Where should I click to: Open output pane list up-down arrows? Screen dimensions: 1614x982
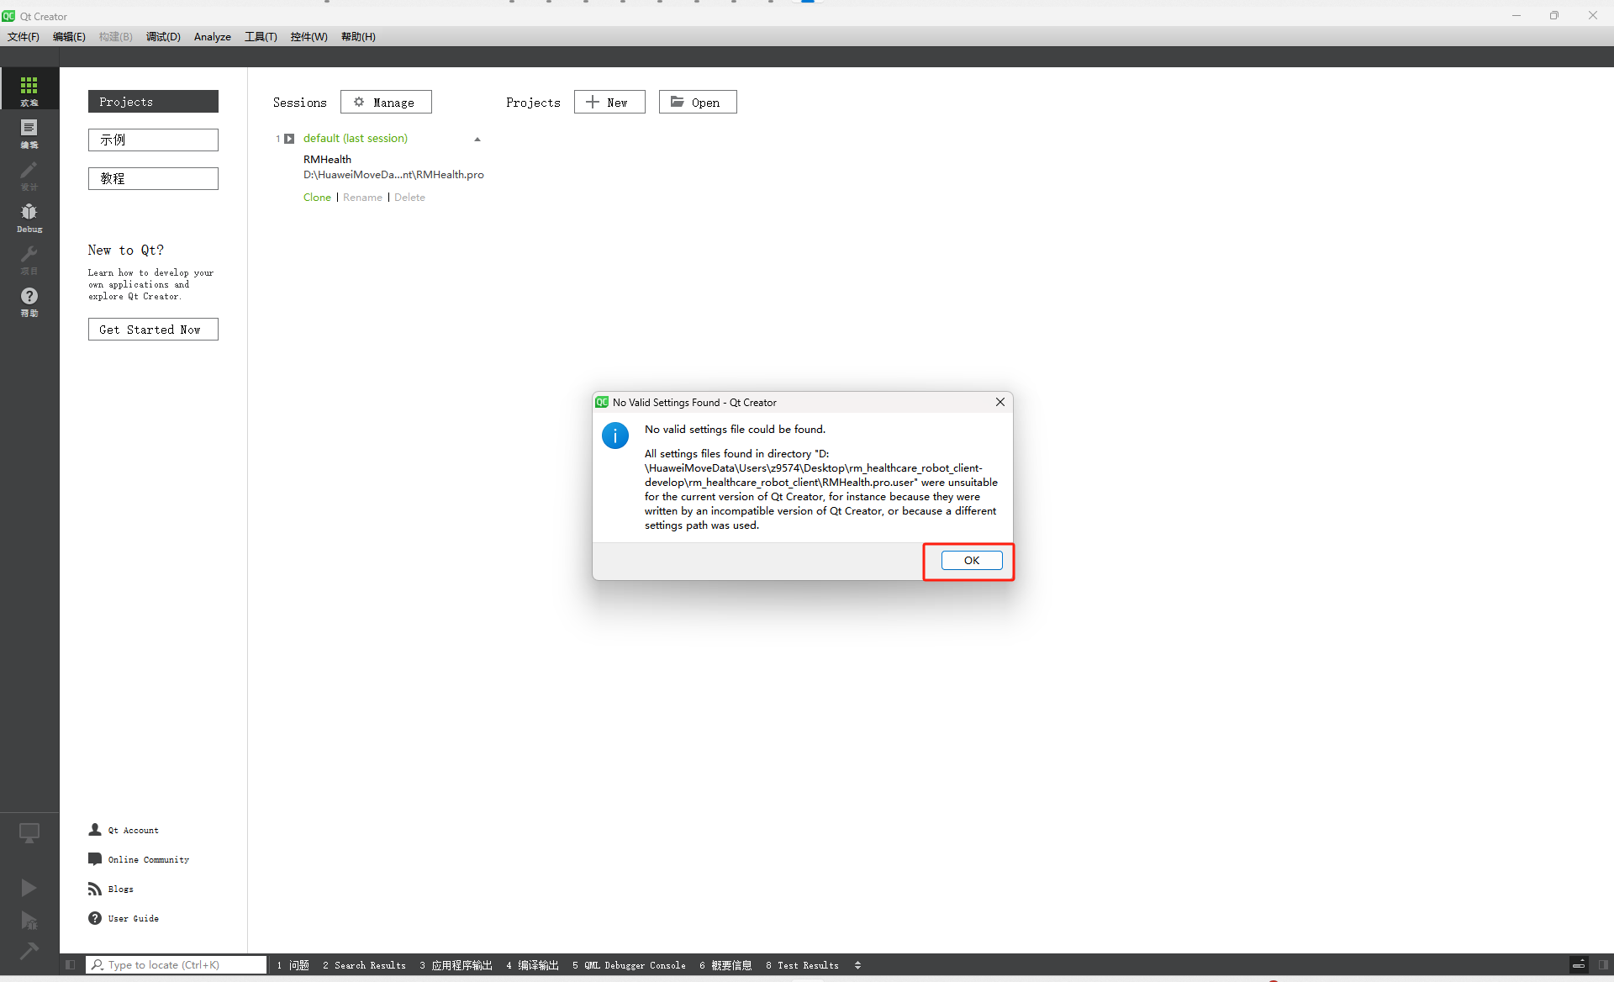(857, 965)
